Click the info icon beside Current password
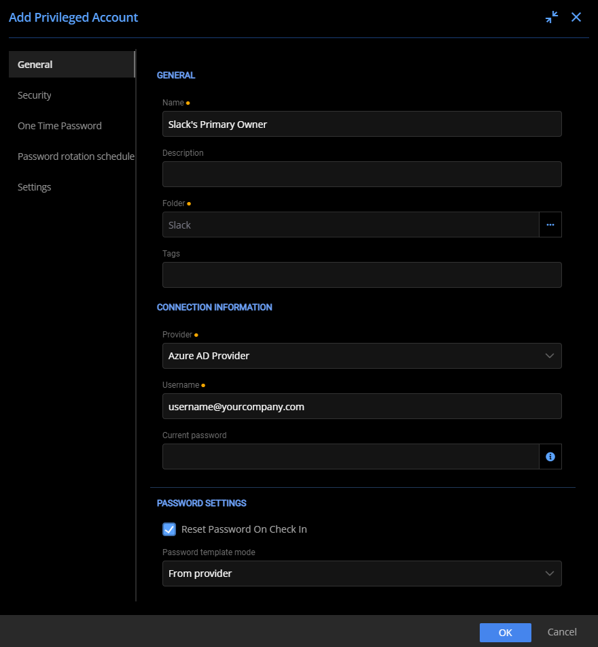The width and height of the screenshot is (598, 647). (550, 457)
